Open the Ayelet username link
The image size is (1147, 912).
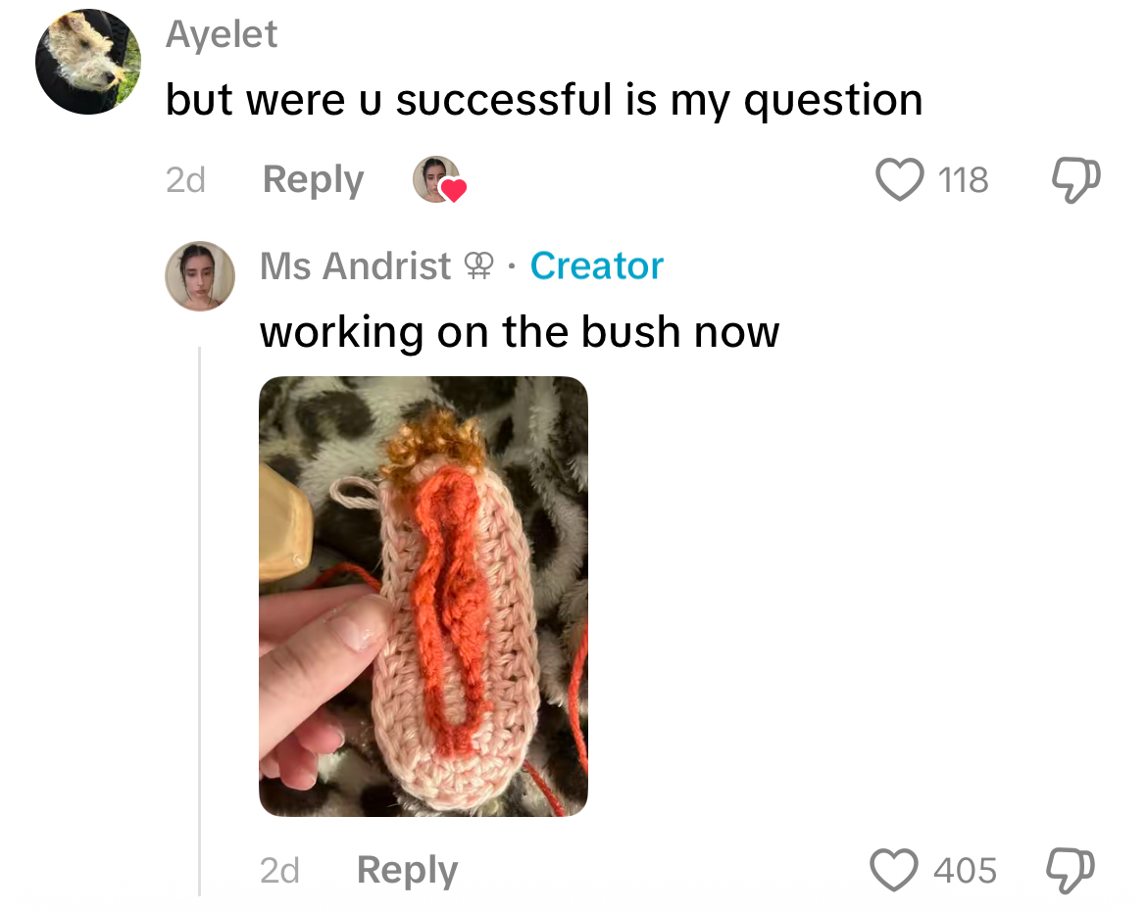pyautogui.click(x=222, y=34)
